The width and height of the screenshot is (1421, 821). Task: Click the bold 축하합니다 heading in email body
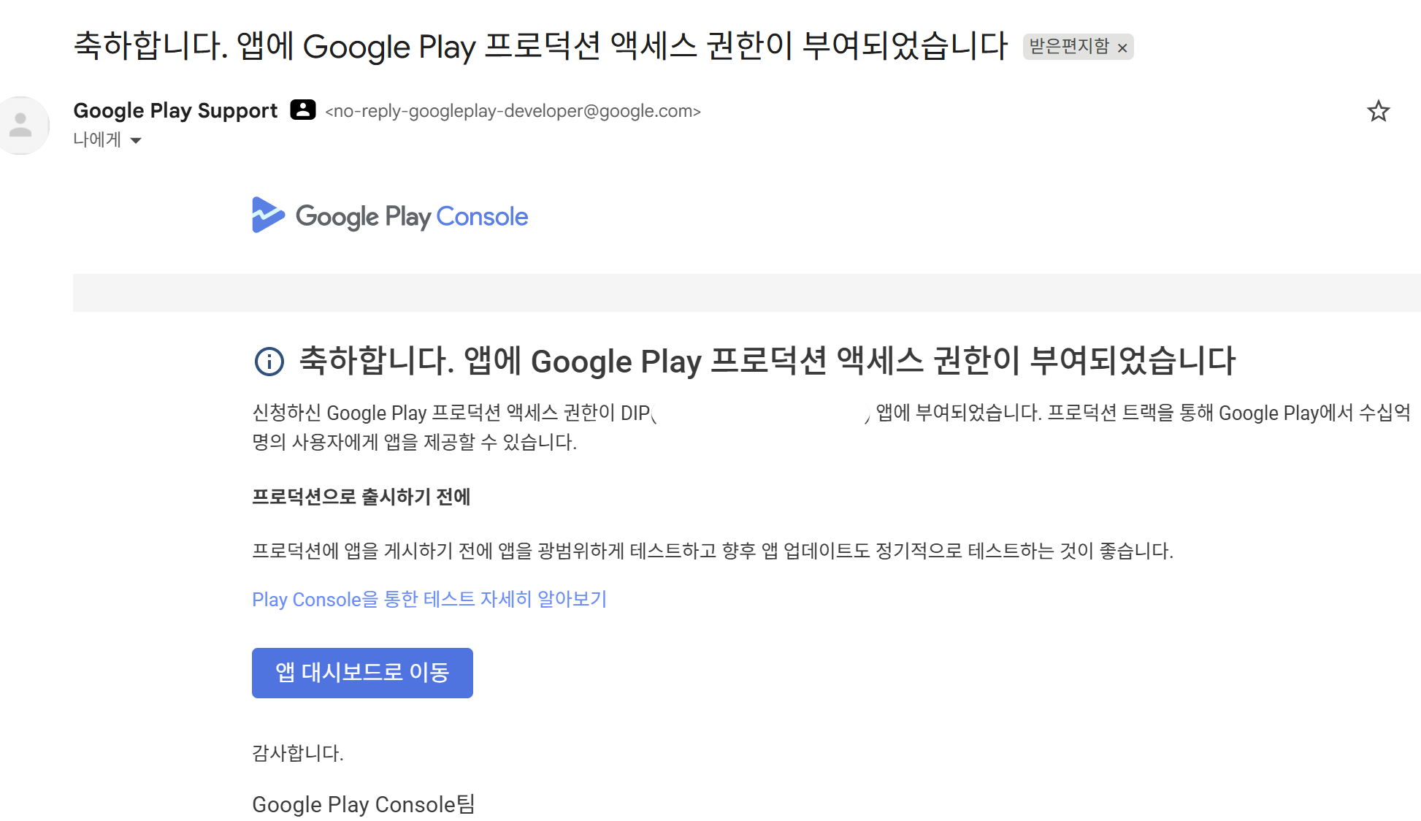(x=767, y=361)
